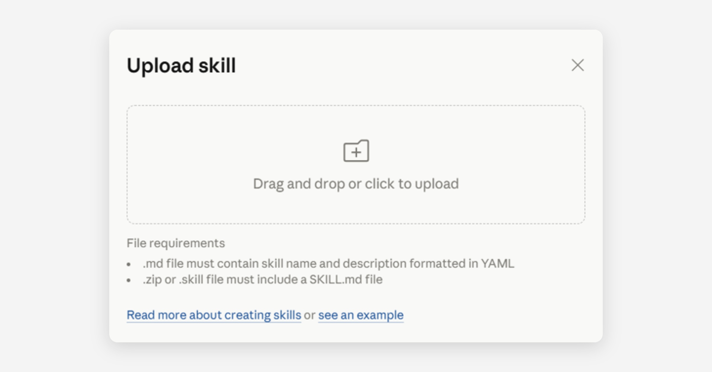Click the folder-plus upload icon
Screen dimensions: 712x372
[x=356, y=151]
